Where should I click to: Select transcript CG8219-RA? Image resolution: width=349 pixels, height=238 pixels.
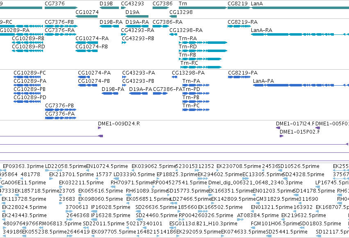pos(243,22)
